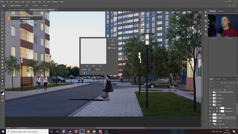Change the screen mode
This screenshot has width=238, height=134.
(x=2, y=100)
